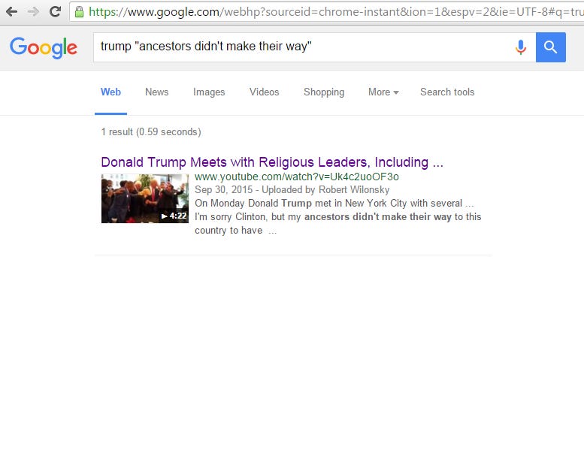584x465 pixels.
Task: Click the browser forward arrow
Action: click(34, 12)
